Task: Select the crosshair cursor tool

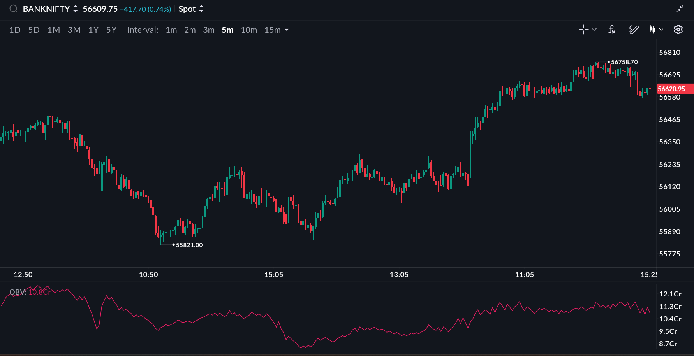Action: pyautogui.click(x=583, y=30)
